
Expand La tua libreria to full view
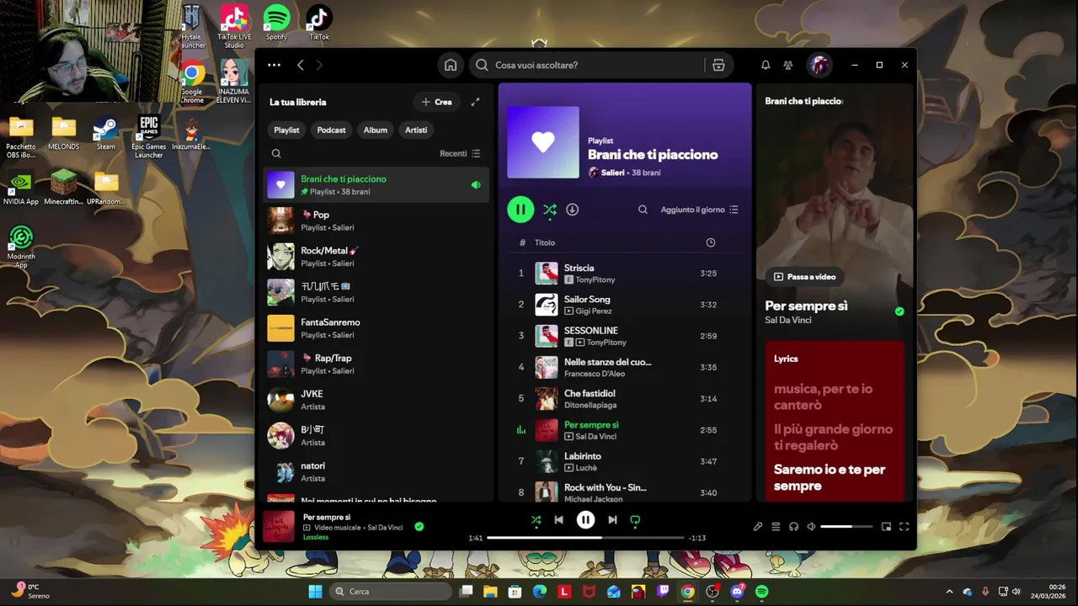click(475, 102)
